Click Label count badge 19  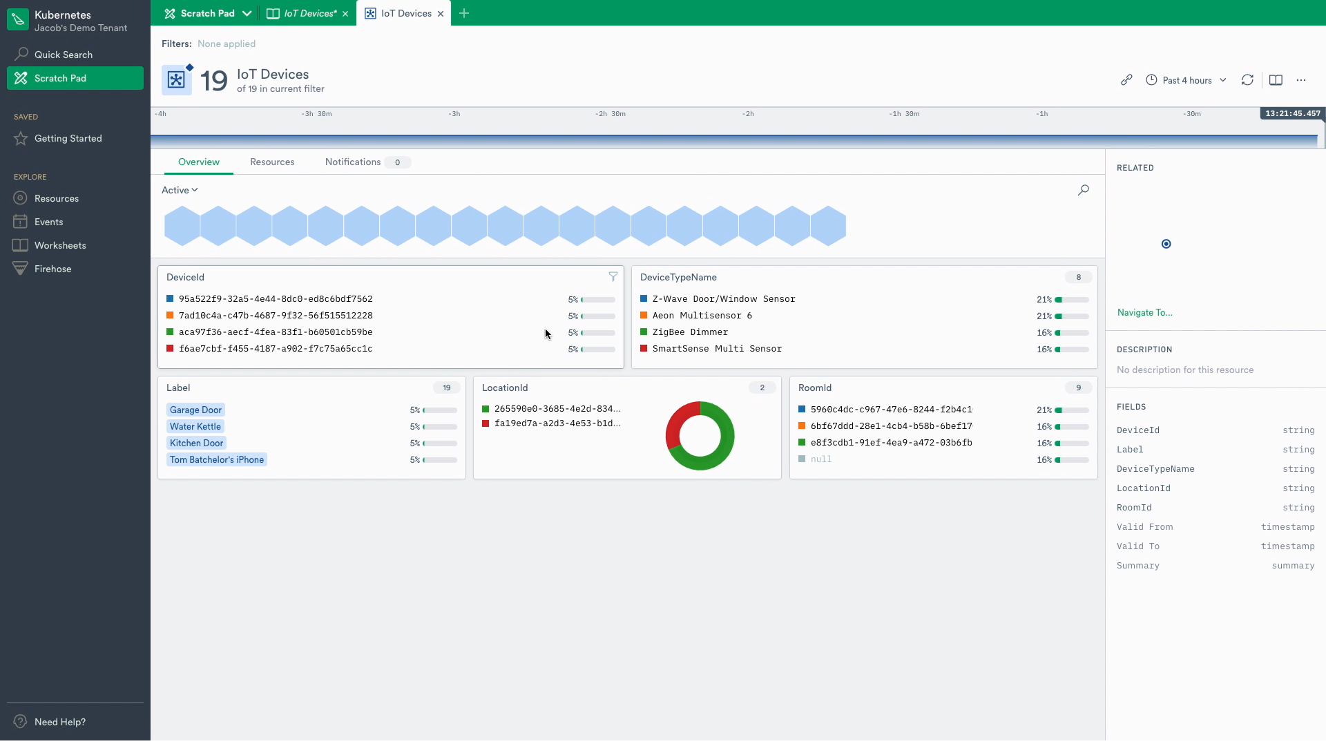446,388
